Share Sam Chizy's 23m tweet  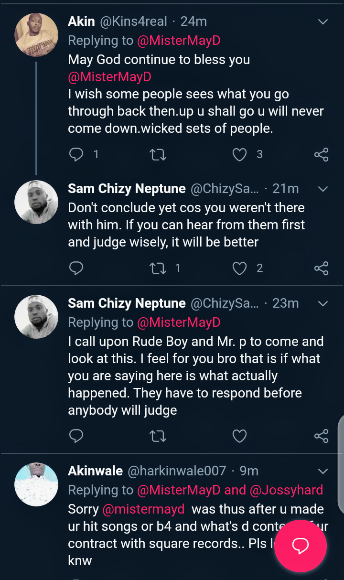[321, 436]
